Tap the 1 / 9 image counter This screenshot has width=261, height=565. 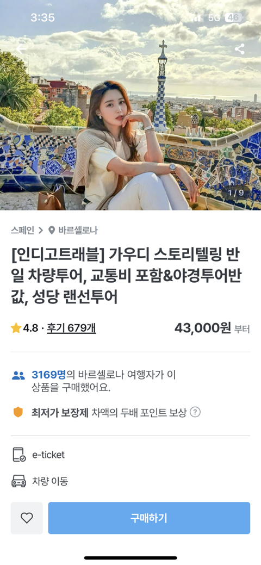(236, 193)
